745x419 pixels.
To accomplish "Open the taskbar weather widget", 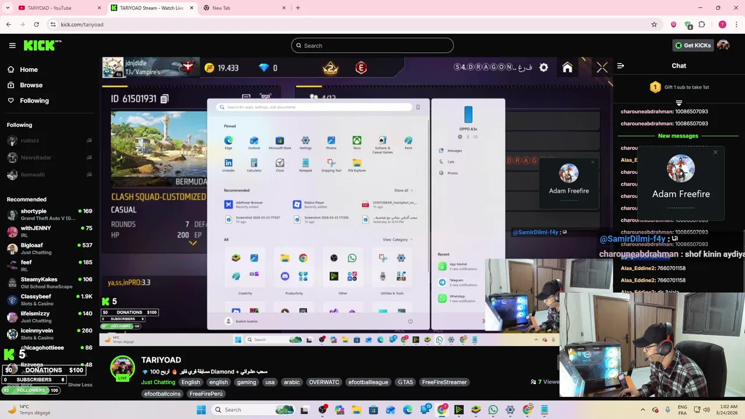I will (28, 410).
